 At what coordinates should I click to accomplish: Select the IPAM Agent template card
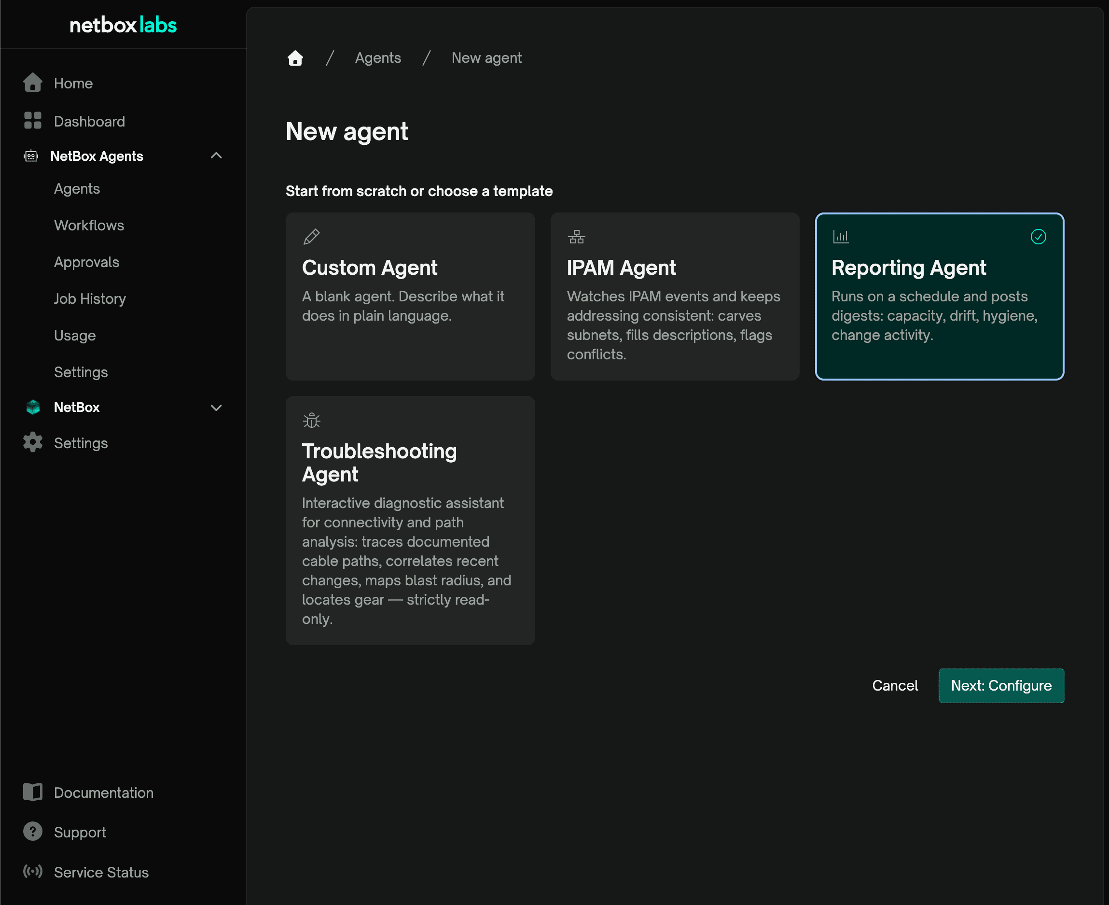(x=675, y=296)
